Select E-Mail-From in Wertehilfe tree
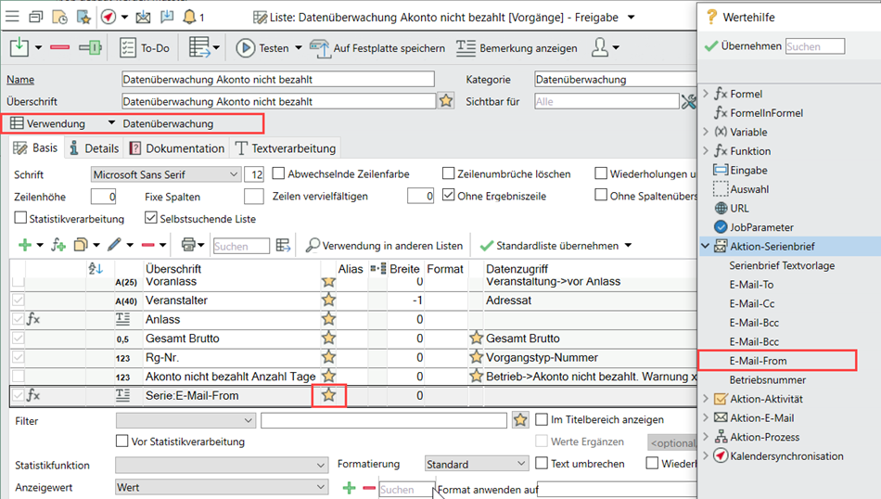Screen dimensions: 881x499 tap(758, 361)
